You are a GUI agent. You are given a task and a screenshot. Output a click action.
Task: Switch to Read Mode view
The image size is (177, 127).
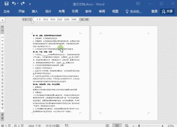tap(107, 126)
